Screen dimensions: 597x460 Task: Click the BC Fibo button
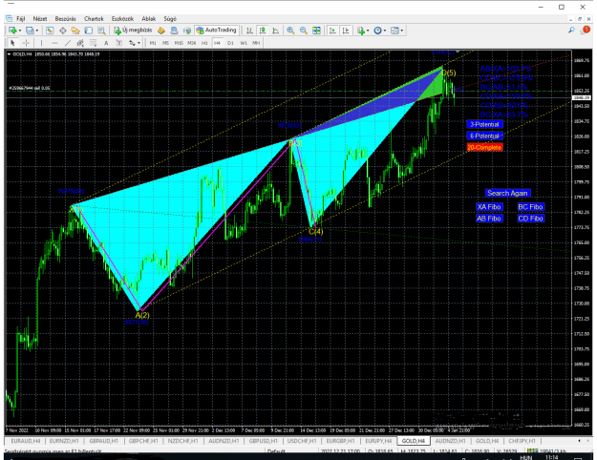pos(530,207)
